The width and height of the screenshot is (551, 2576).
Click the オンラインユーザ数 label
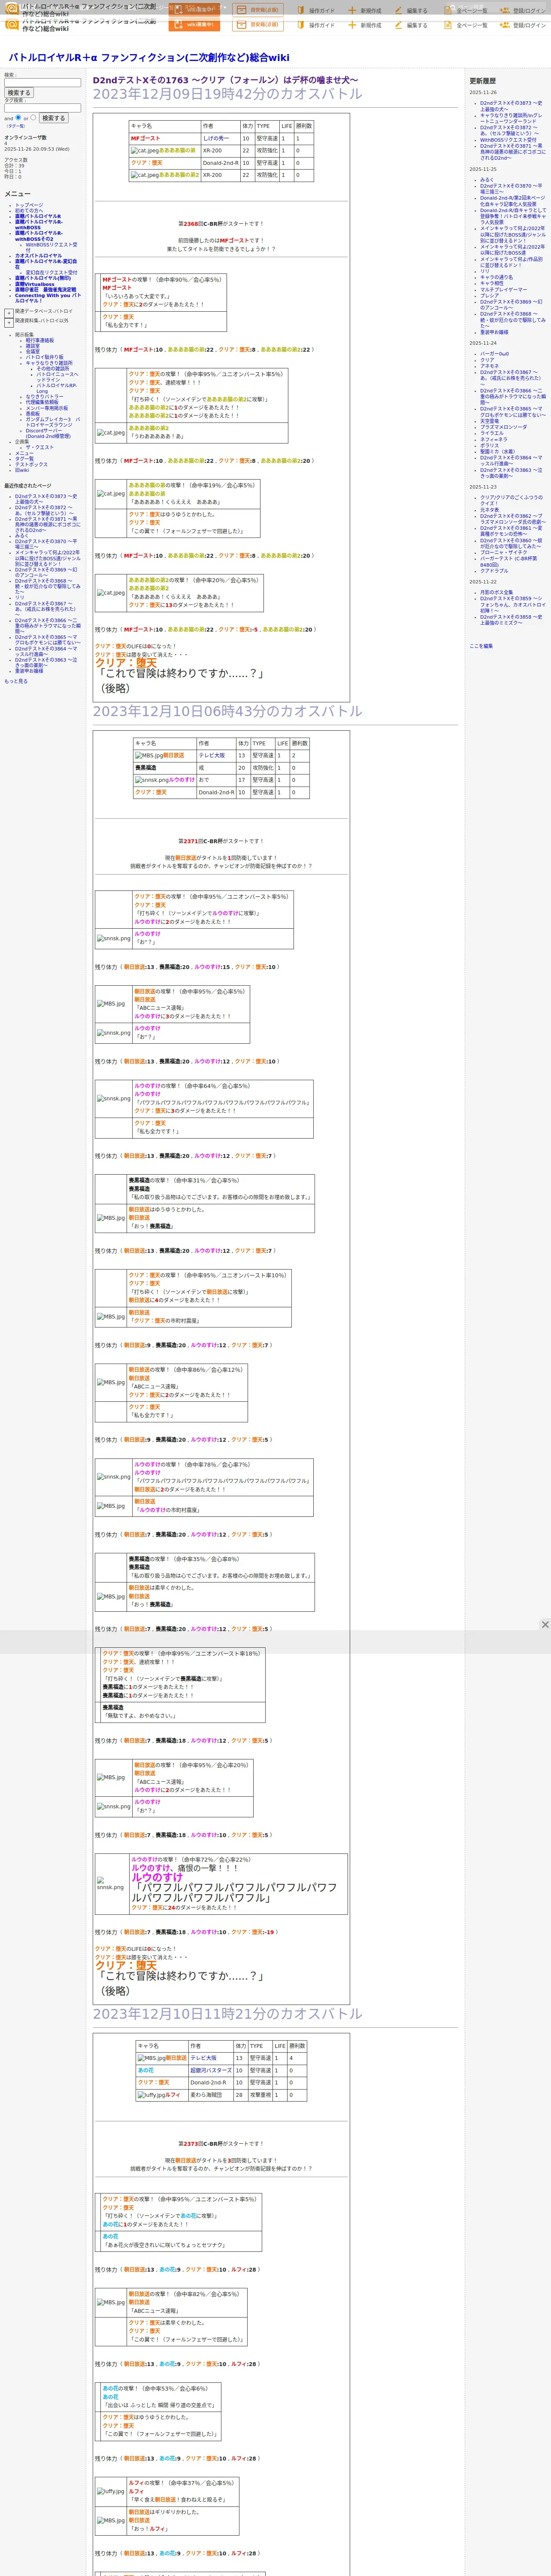coord(25,137)
